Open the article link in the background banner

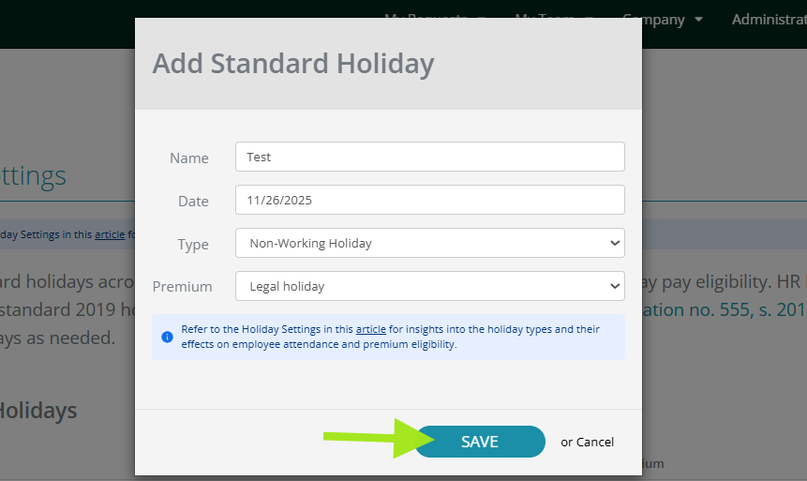point(110,233)
